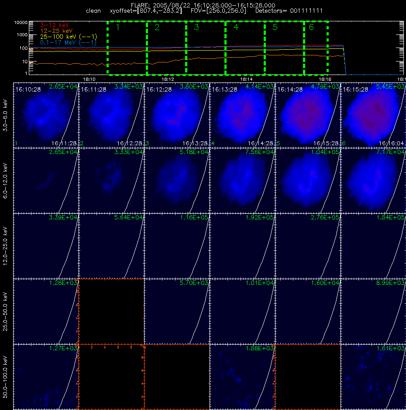Select interval 3 marker in light curve plot
This screenshot has width=406, height=410.
[x=196, y=27]
